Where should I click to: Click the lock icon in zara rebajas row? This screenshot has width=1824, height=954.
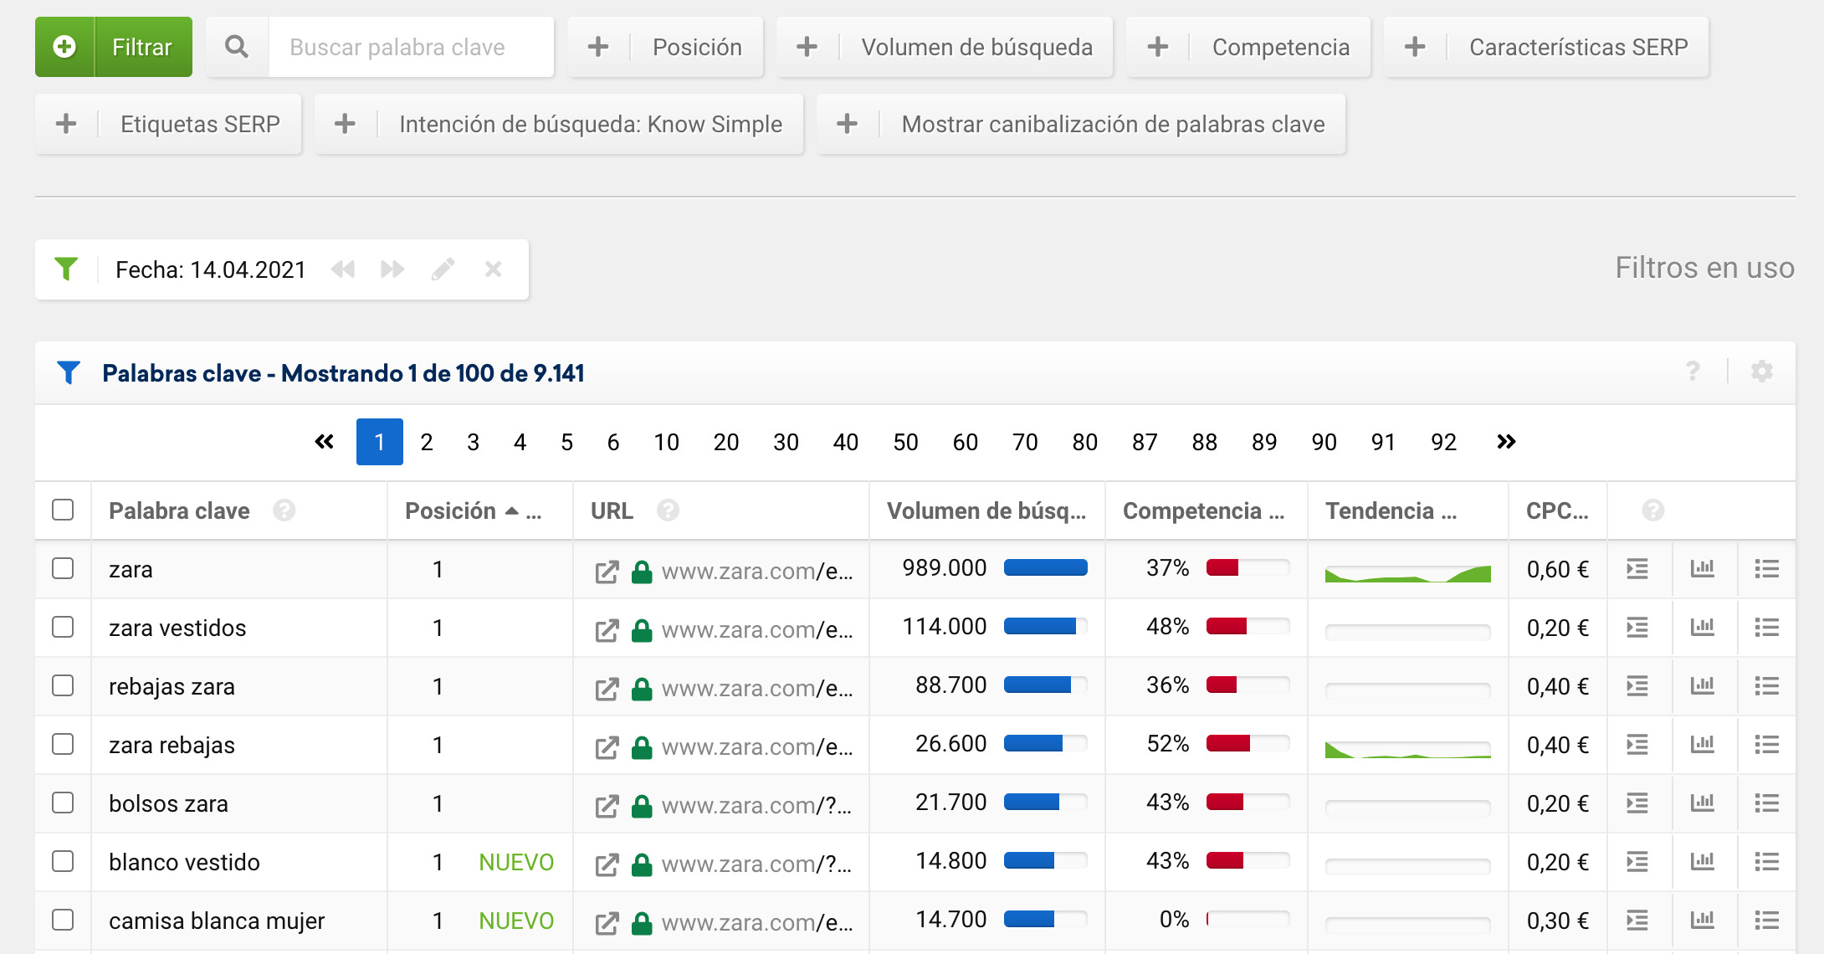[x=642, y=746]
